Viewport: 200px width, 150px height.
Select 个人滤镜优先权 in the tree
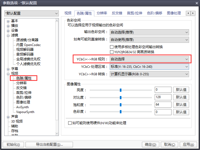coord(28,64)
